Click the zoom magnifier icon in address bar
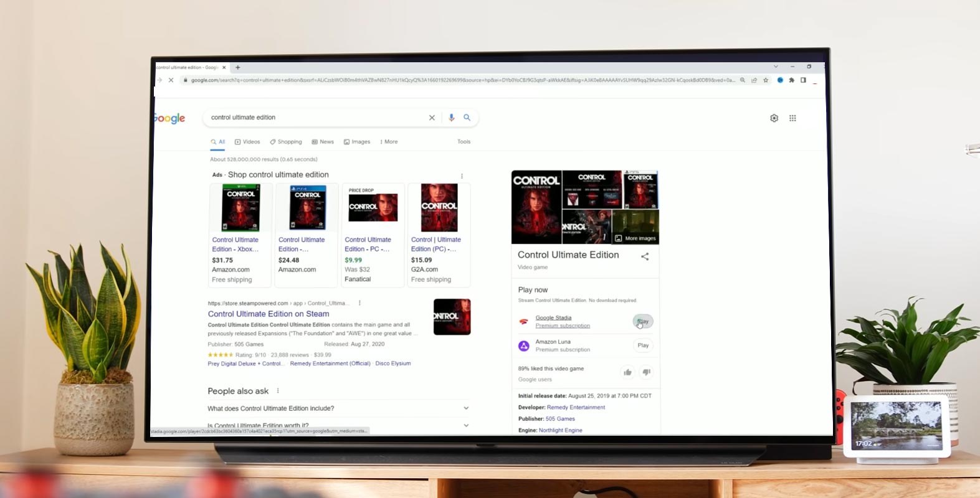Screen dimensions: 980x498 click(743, 80)
